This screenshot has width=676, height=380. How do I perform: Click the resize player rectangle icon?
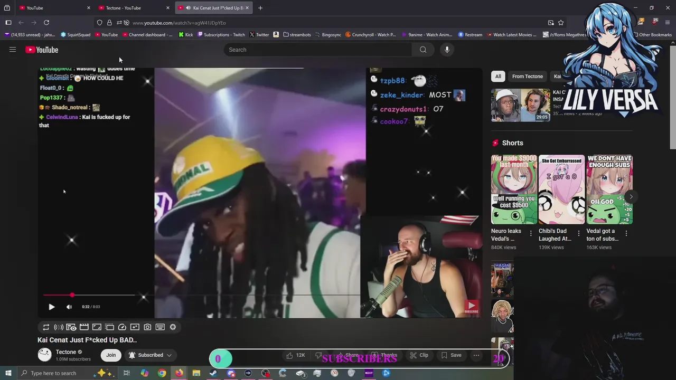tap(97, 327)
